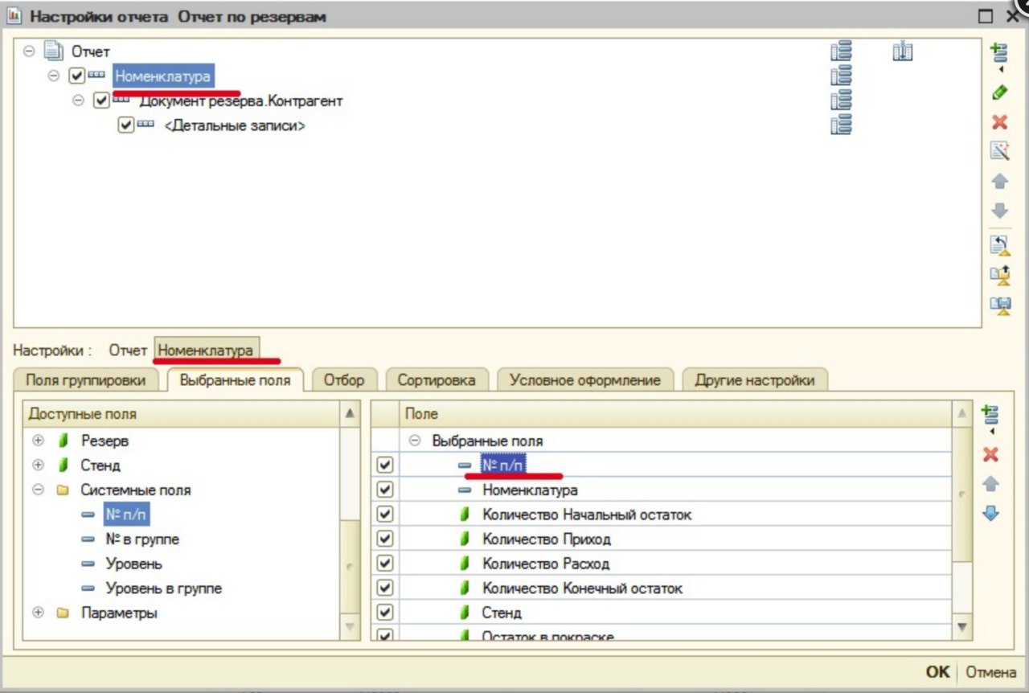
Task: Delete the selected field with the lower red X
Action: point(990,454)
